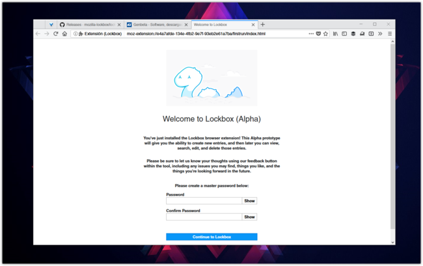Close the Releases GitHub tab
The image size is (423, 266).
point(119,25)
